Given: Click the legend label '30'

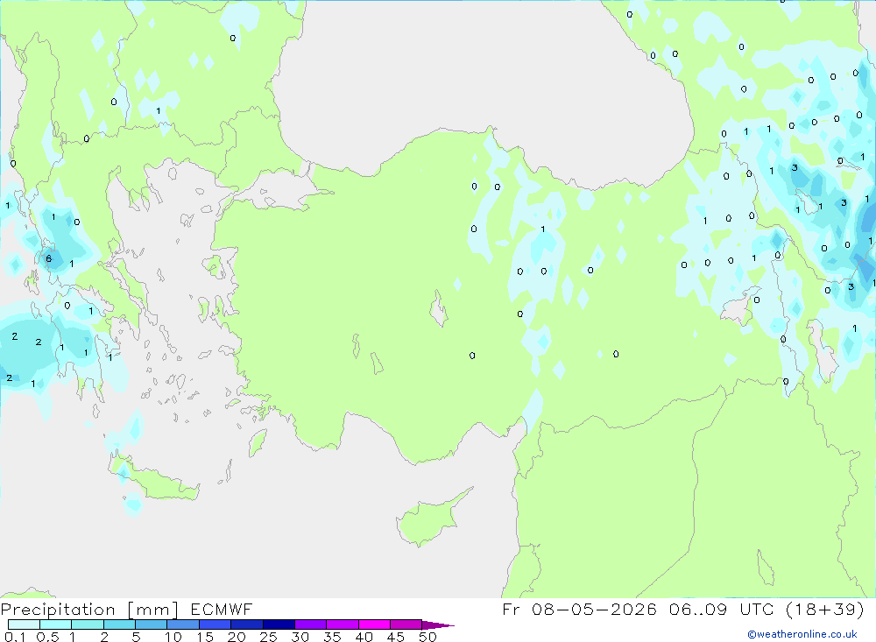Looking at the screenshot, I should tap(300, 637).
